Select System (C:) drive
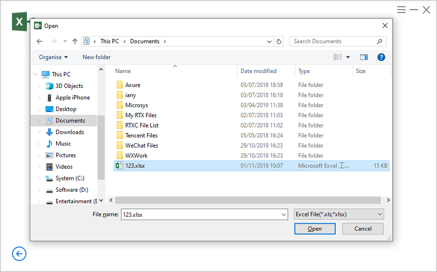Viewport: 437px width, 272px height. [70, 178]
